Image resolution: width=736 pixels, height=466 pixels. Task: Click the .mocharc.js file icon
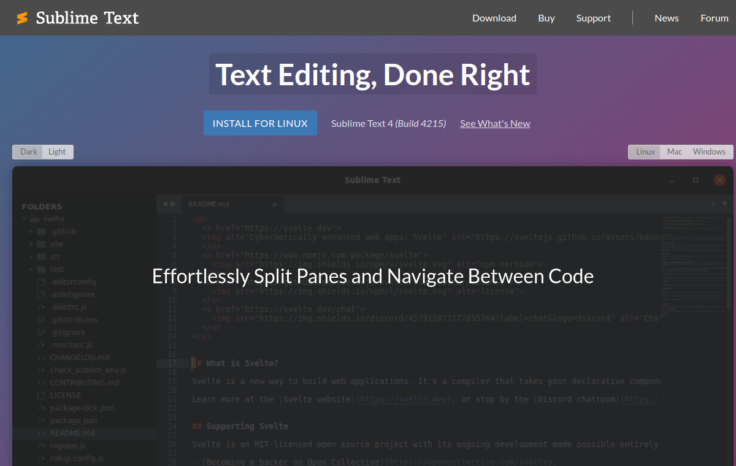42,345
